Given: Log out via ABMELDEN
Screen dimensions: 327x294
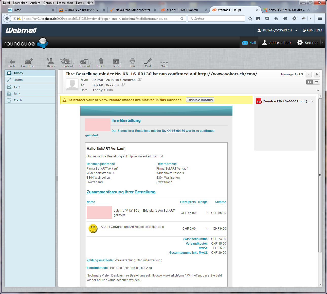Looking at the screenshot, I should pyautogui.click(x=313, y=30).
